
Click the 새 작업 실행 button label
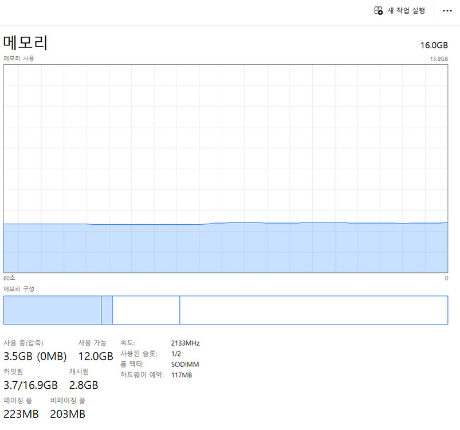pyautogui.click(x=406, y=10)
